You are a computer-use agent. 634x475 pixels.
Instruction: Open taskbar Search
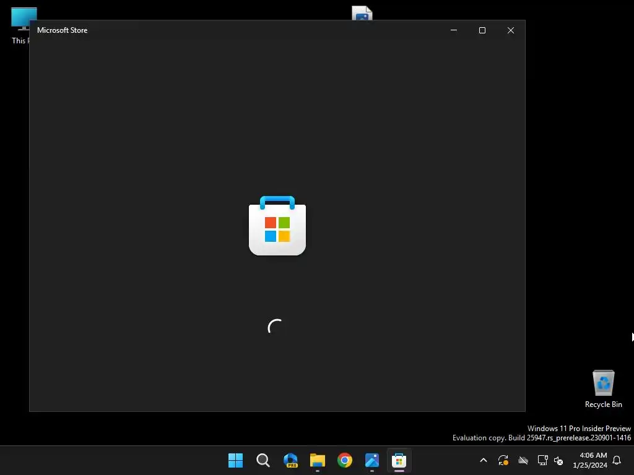pos(263,460)
